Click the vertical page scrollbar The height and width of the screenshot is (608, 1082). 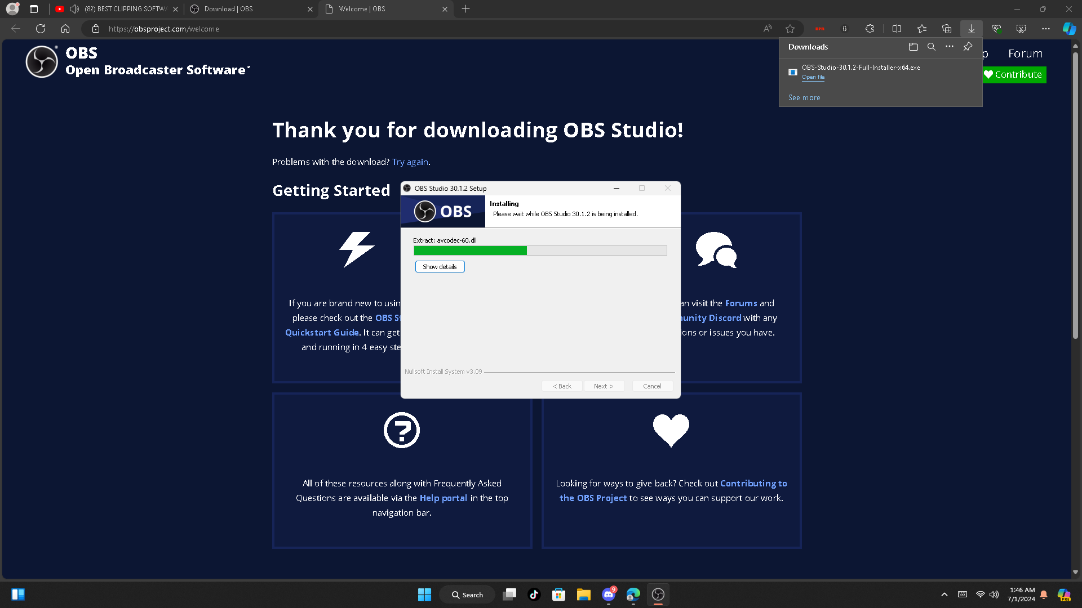pyautogui.click(x=1075, y=195)
